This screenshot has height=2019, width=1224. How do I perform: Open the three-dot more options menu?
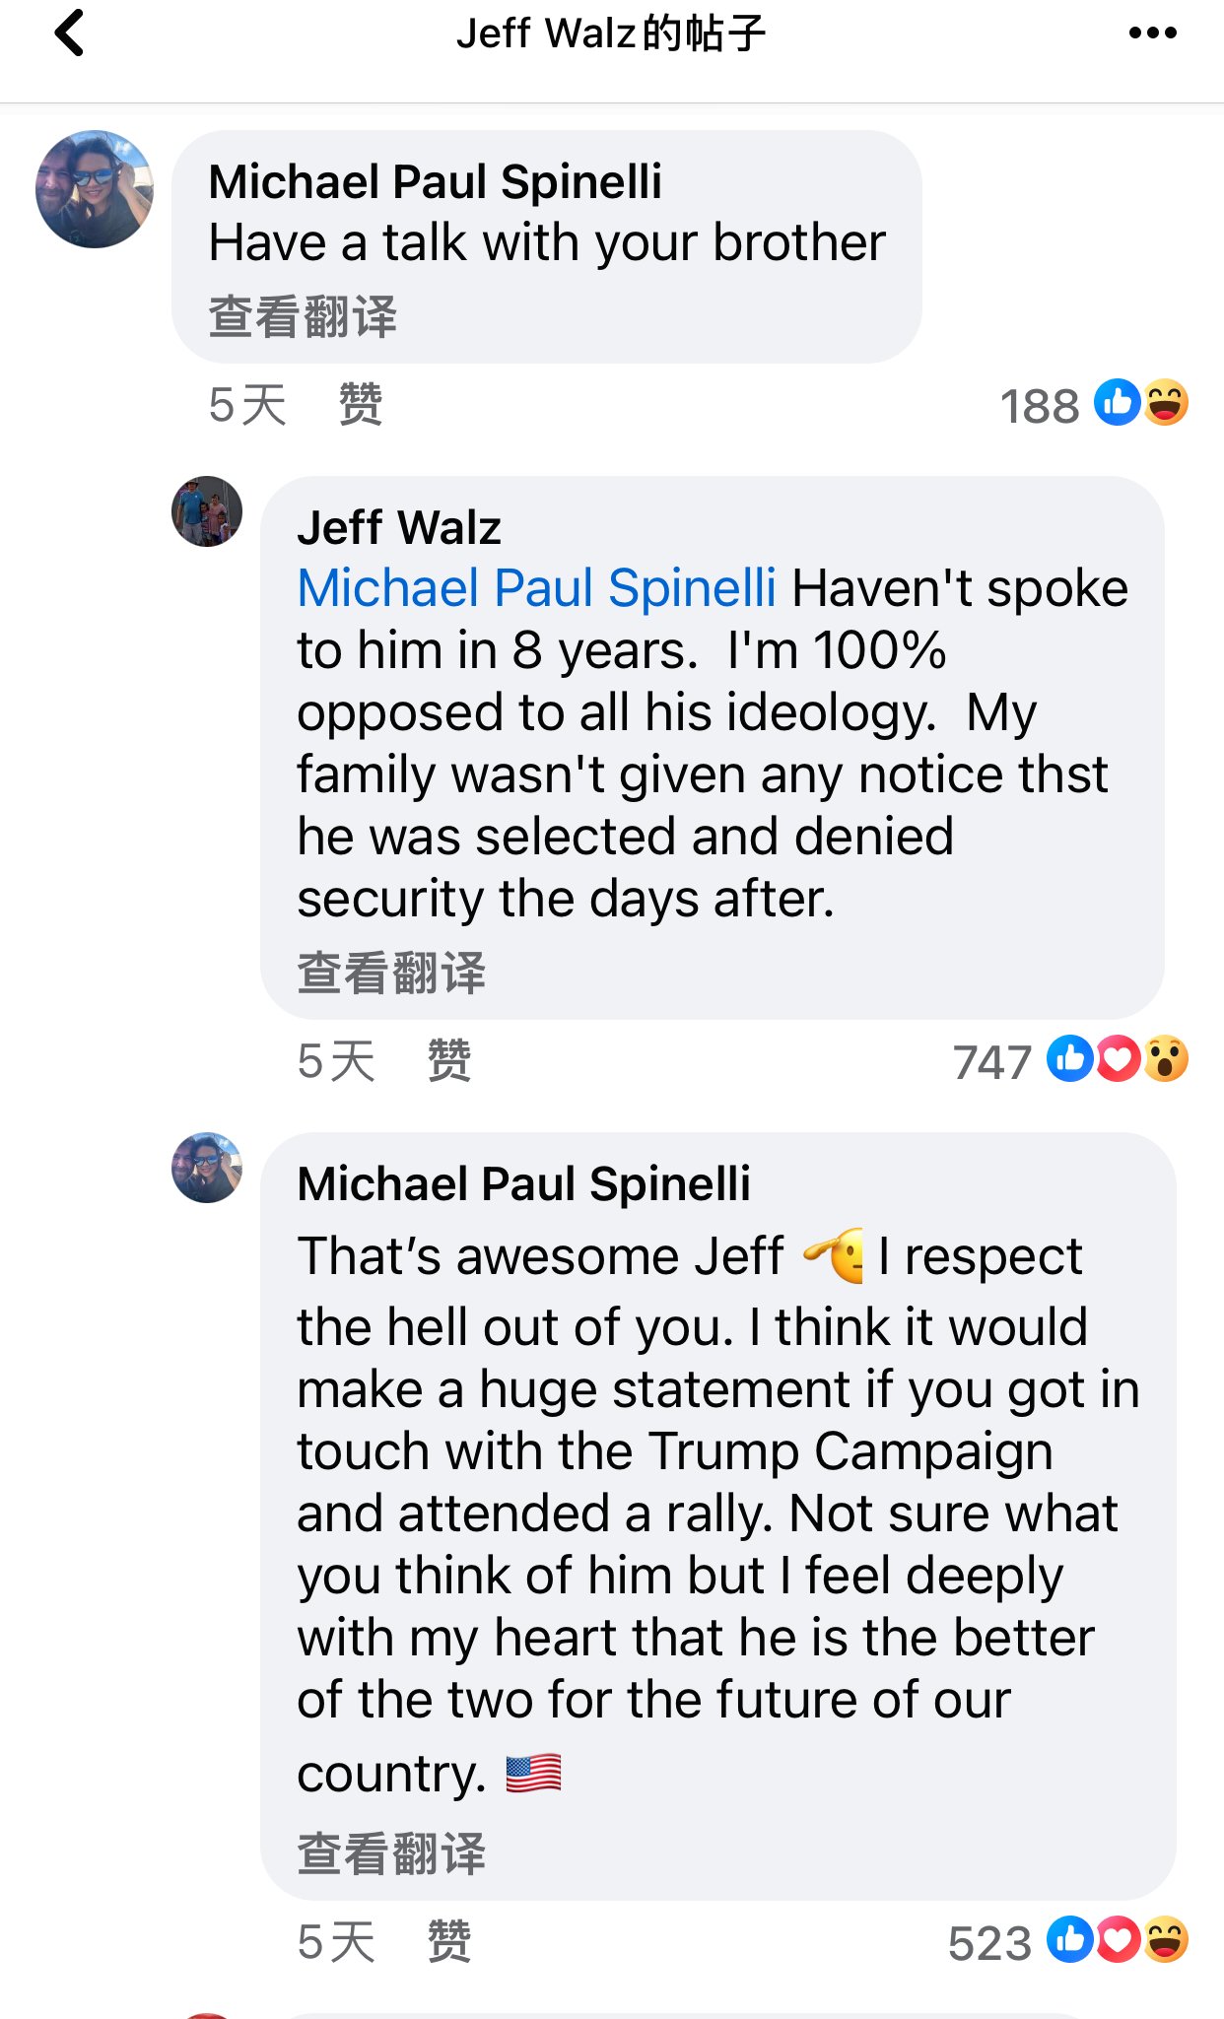click(x=1153, y=34)
